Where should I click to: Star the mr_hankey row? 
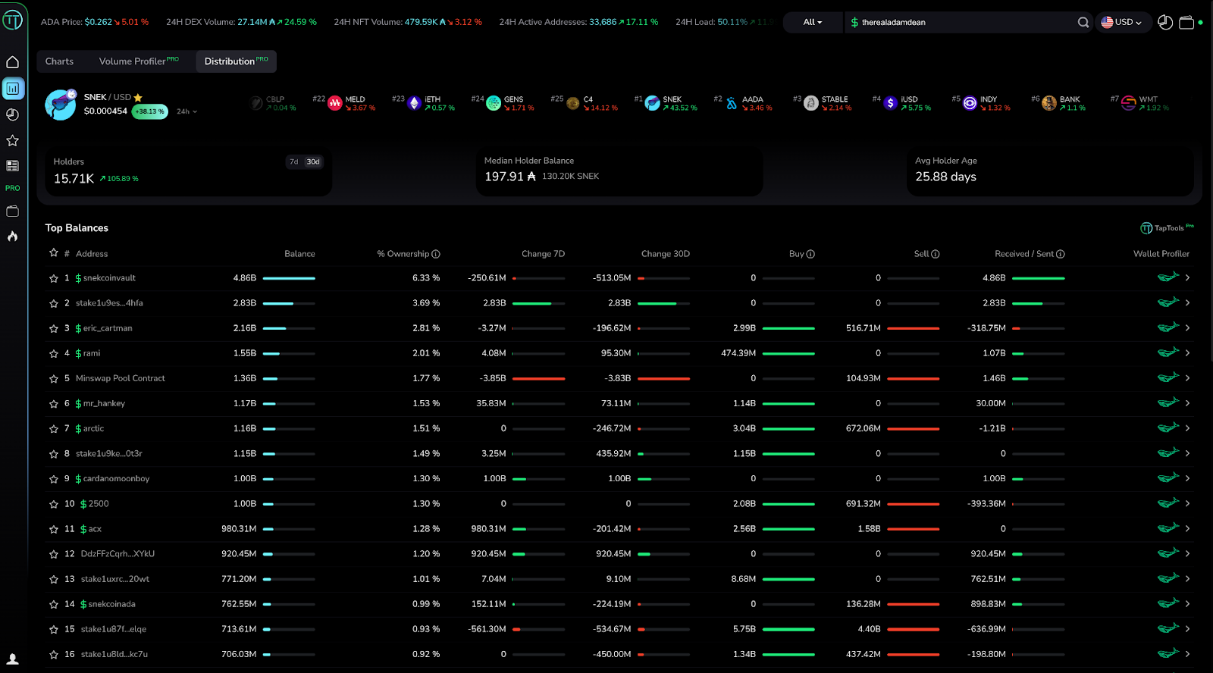(54, 403)
